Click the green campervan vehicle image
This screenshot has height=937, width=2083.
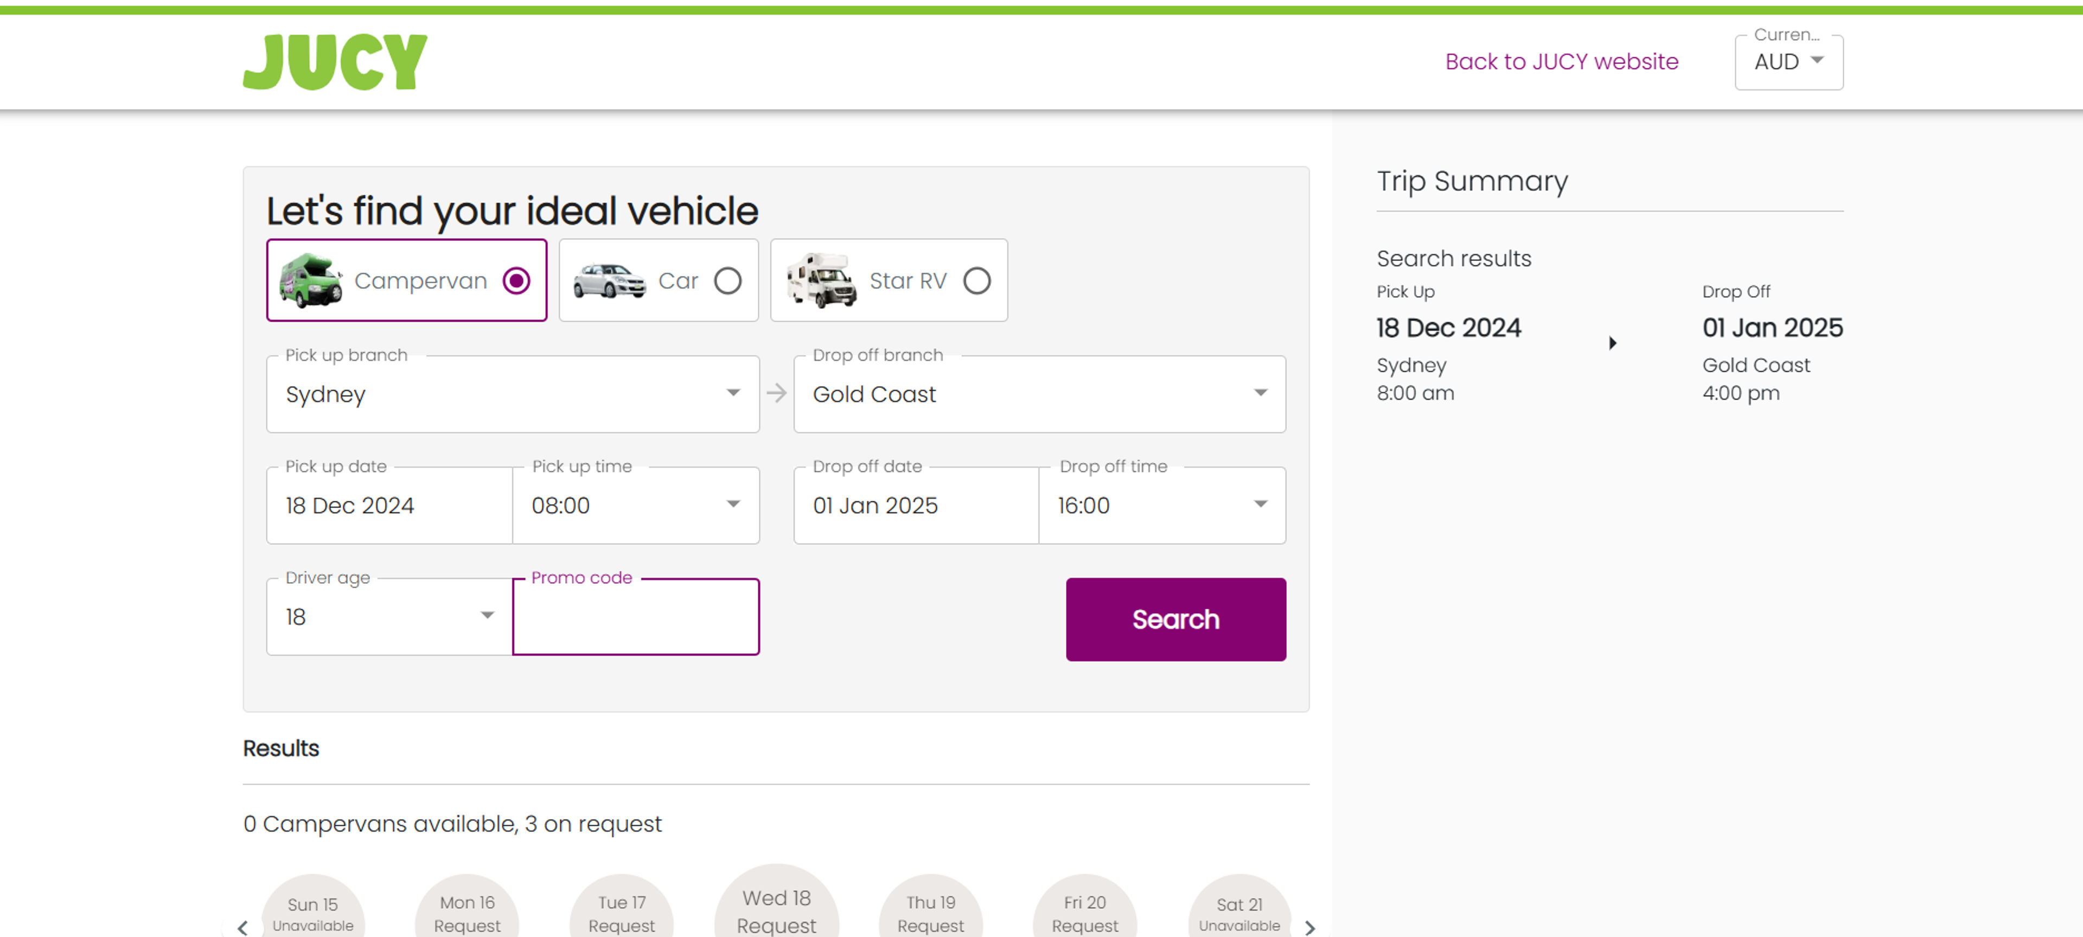[310, 281]
